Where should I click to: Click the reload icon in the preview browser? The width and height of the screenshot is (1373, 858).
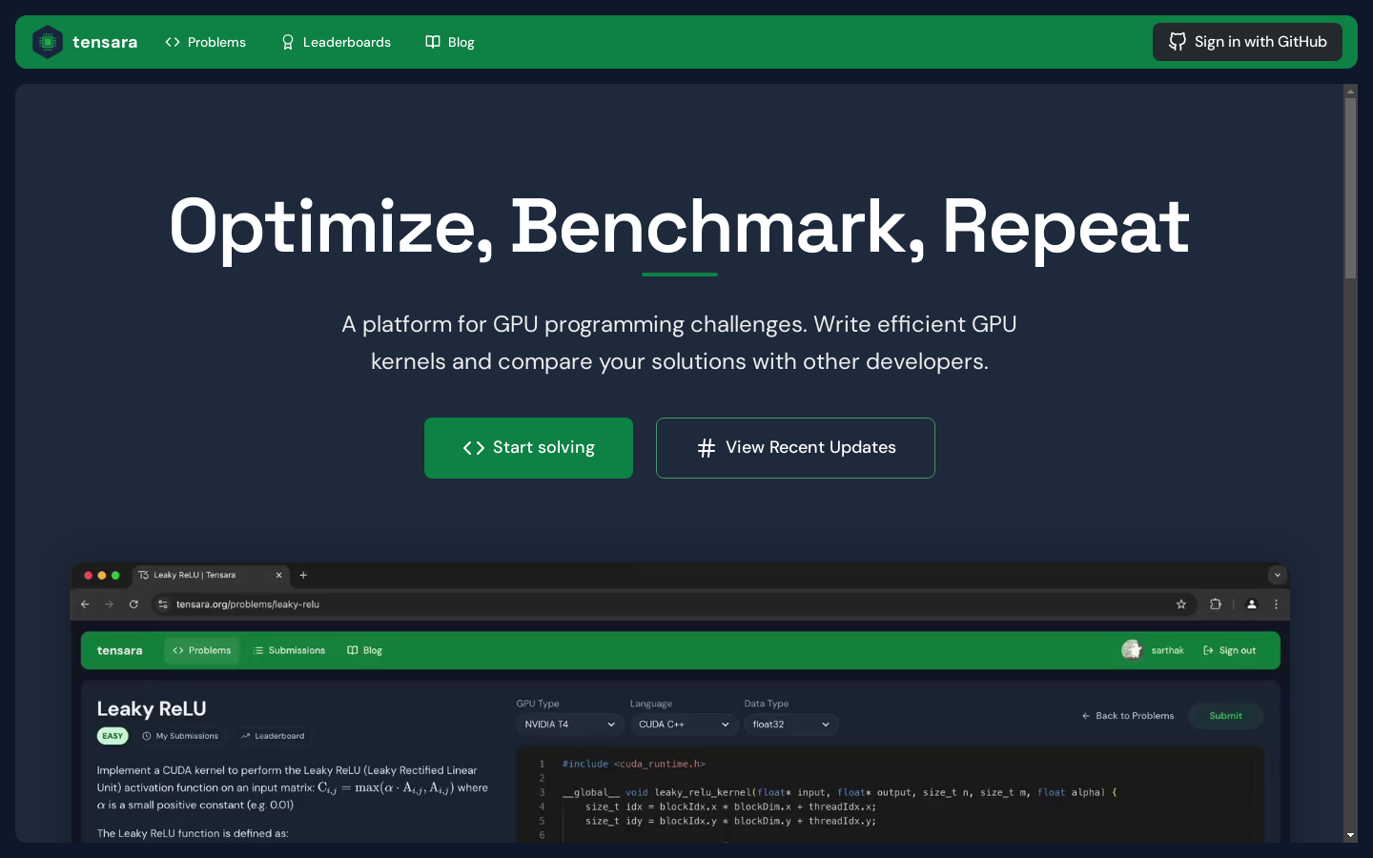pyautogui.click(x=133, y=604)
